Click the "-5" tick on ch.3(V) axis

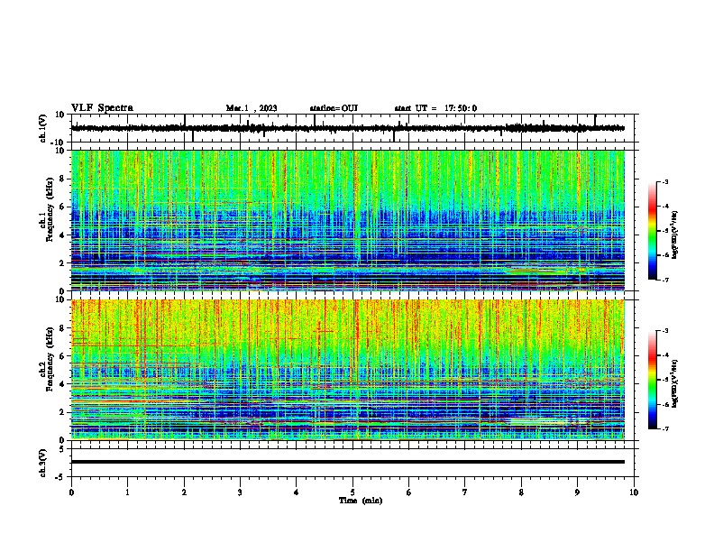pos(61,477)
